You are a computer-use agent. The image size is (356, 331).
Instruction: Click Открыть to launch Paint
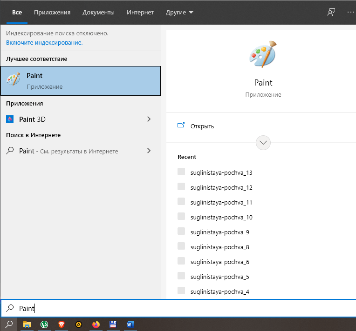(x=202, y=126)
